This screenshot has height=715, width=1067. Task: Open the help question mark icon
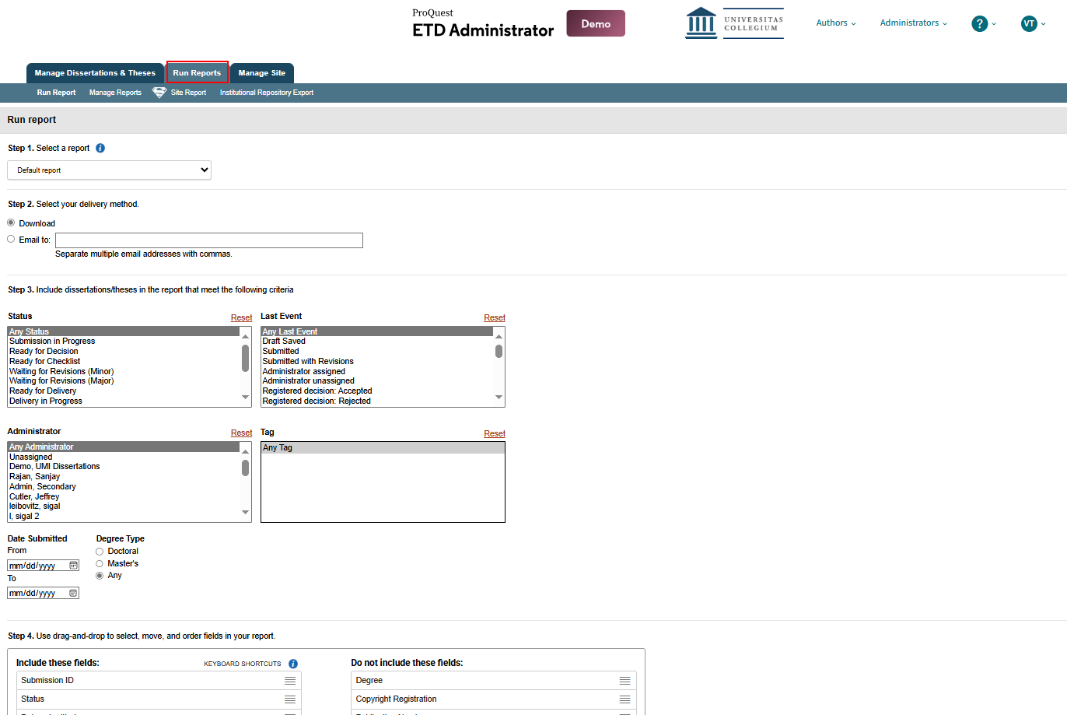coord(979,24)
